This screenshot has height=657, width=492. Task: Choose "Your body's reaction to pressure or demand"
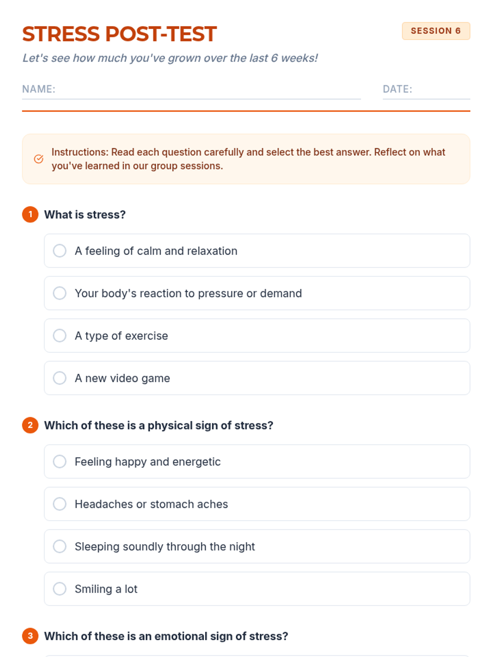click(60, 293)
